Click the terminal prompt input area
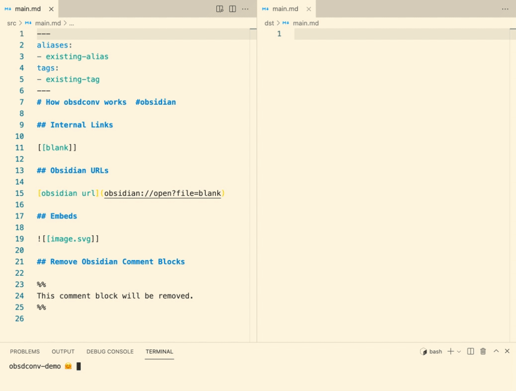Screen dimensions: 516x391 click(78, 366)
